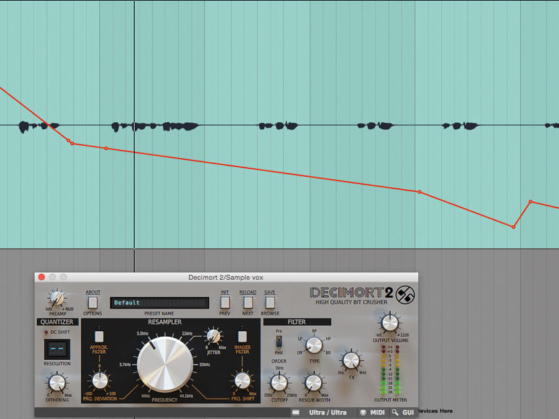559x419 pixels.
Task: Click the filter Type selector knob
Action: tap(314, 345)
